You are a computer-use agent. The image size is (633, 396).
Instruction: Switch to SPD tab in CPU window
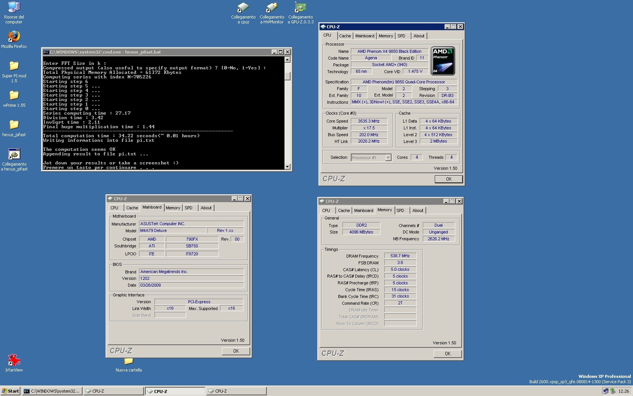[x=401, y=36]
